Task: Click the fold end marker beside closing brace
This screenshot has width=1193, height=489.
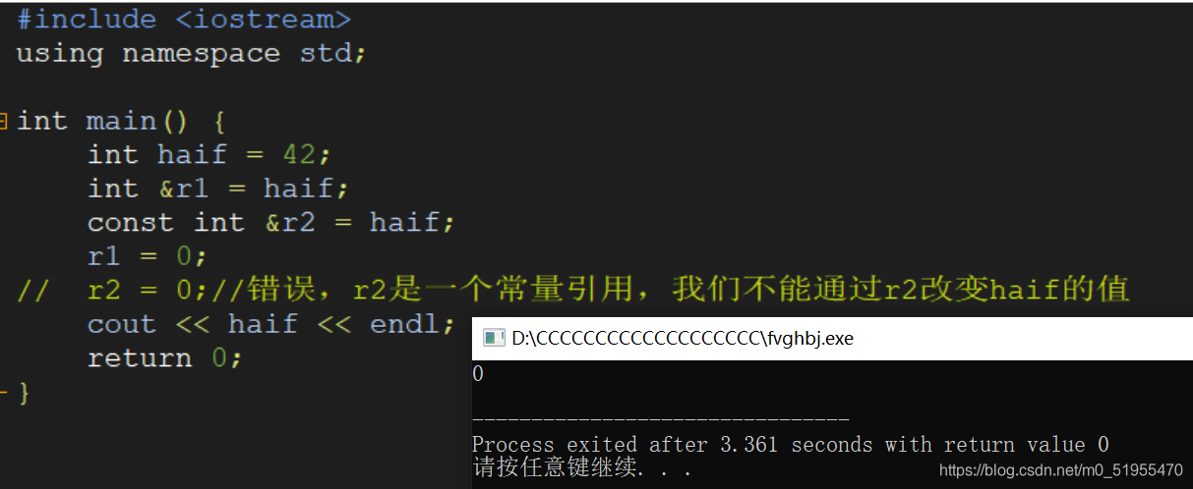Action: pyautogui.click(x=4, y=393)
